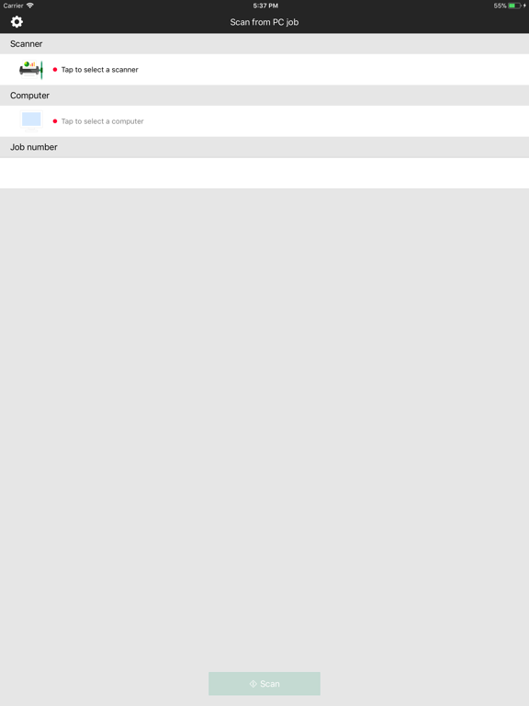Click the Scan from PC job title
The width and height of the screenshot is (529, 706).
(x=264, y=22)
